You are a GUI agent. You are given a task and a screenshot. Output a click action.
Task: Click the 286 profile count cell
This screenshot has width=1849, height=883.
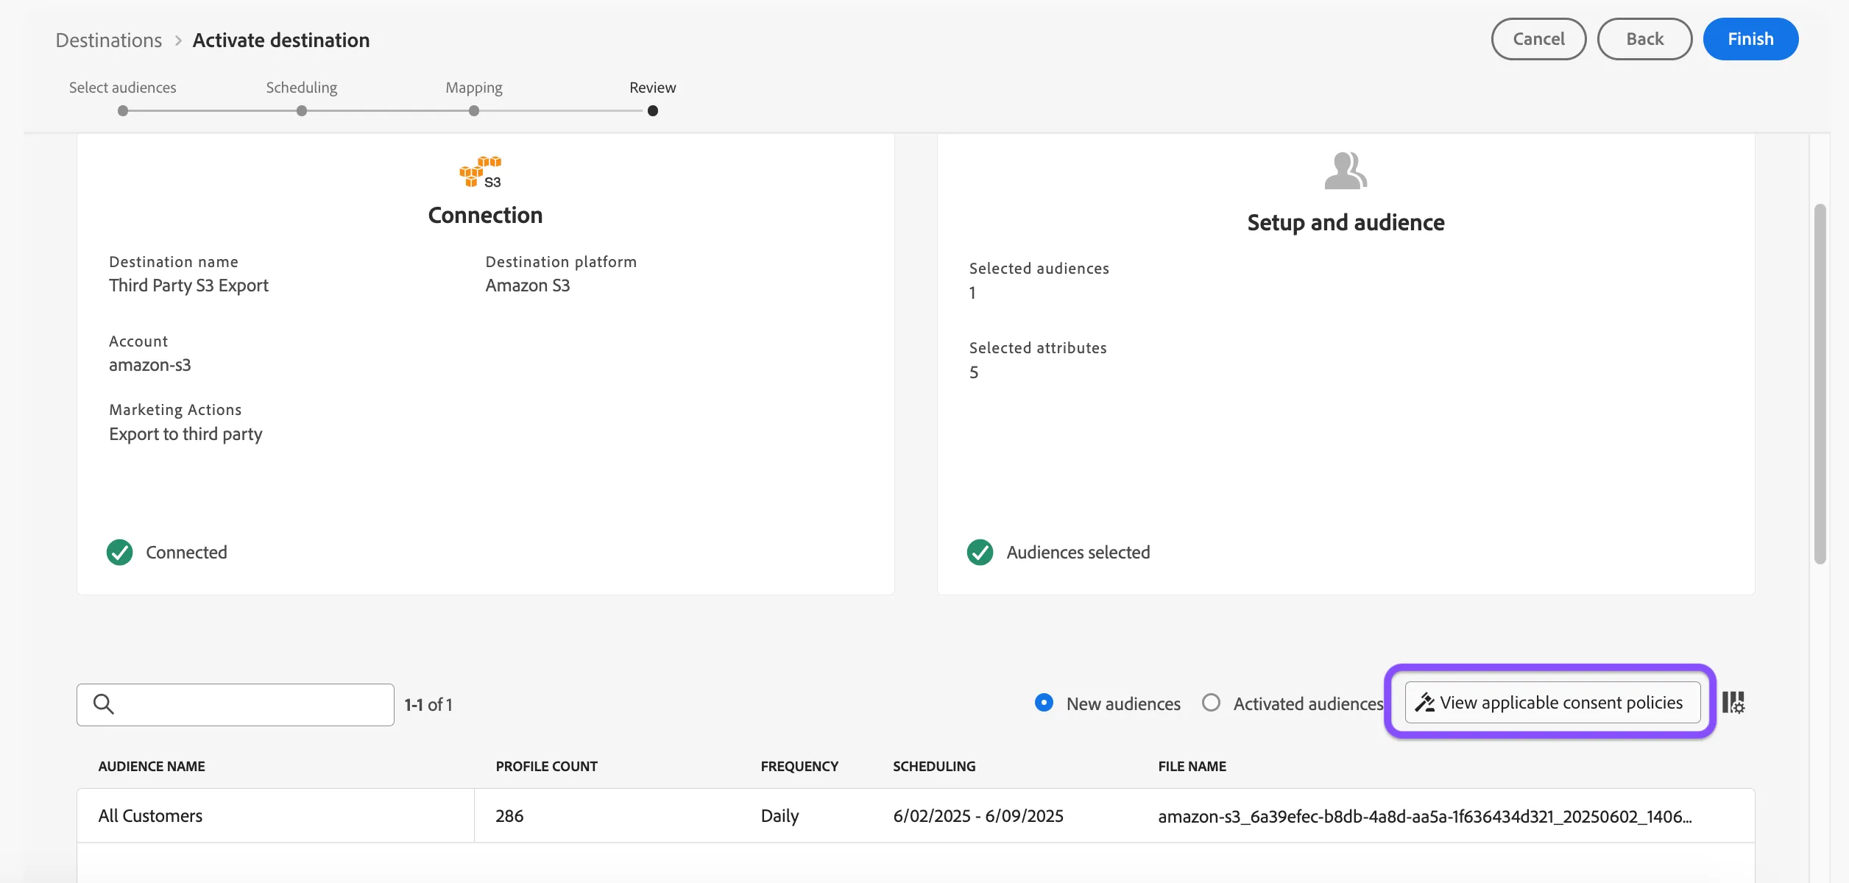click(509, 816)
